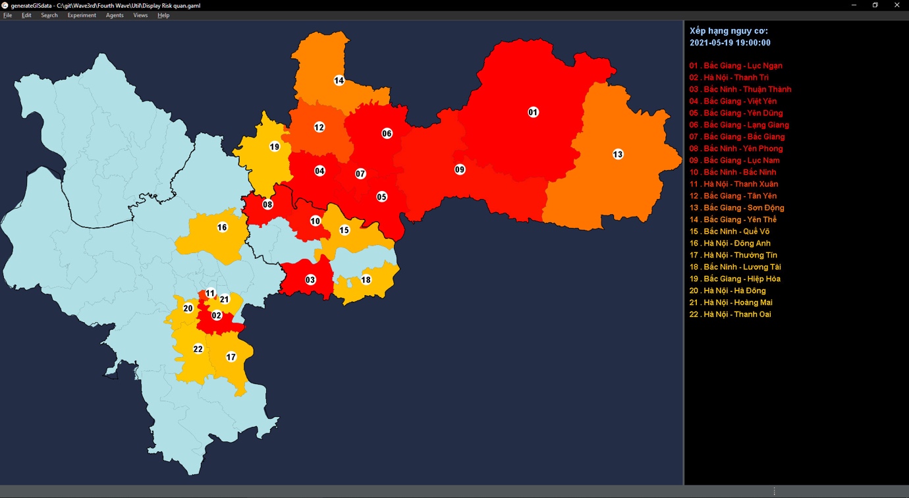Click the GAMA application icon in title bar
909x498 pixels.
click(5, 5)
